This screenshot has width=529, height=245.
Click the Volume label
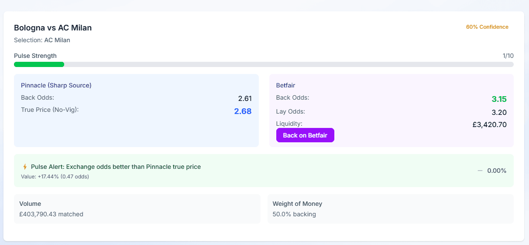tap(30, 204)
